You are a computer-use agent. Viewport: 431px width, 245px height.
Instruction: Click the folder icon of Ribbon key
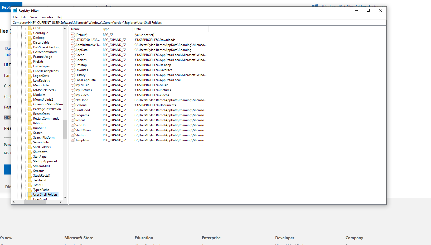30,123
